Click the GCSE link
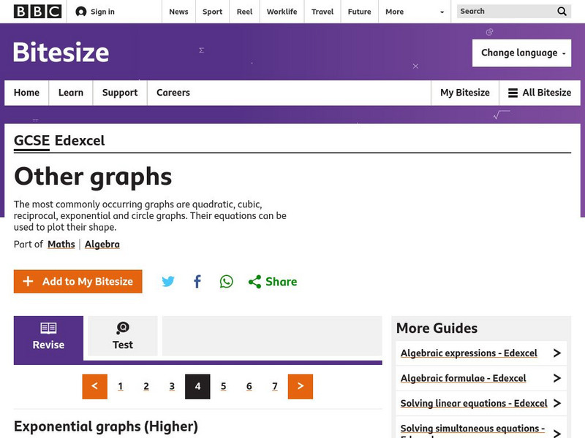Image resolution: width=585 pixels, height=438 pixels. [x=31, y=141]
